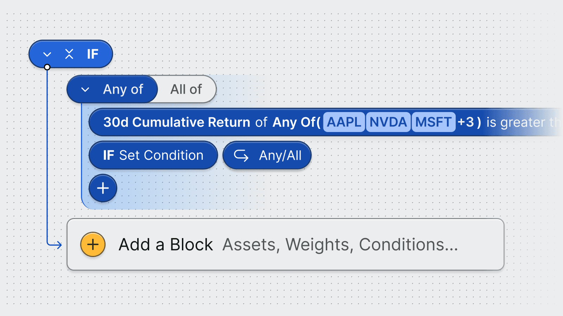
Task: Click the nested arrow icon in Any/All
Action: click(241, 155)
